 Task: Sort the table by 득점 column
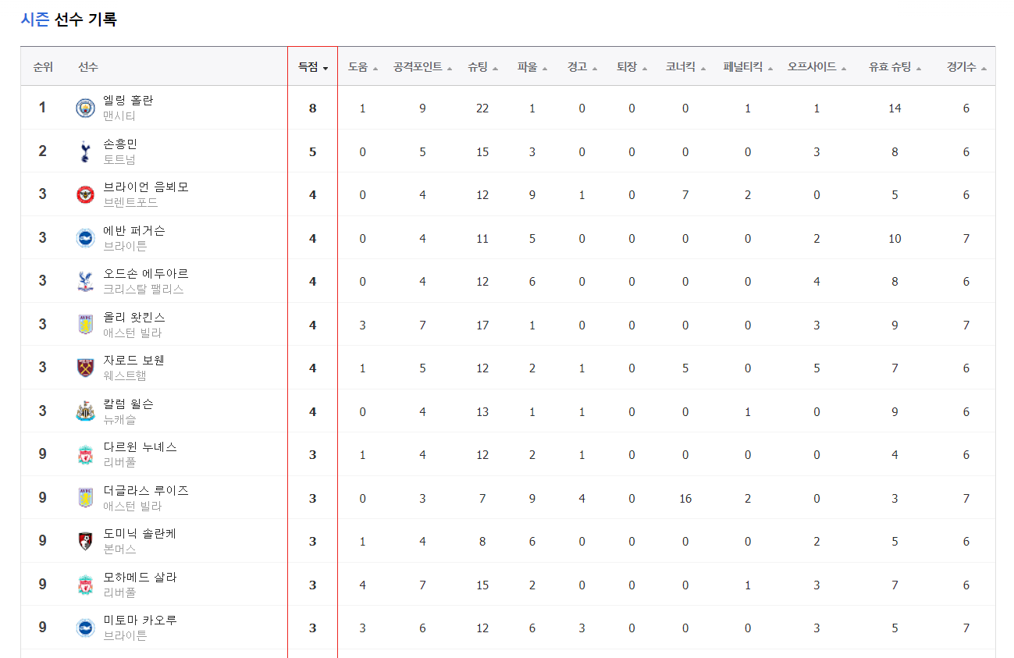[x=313, y=67]
